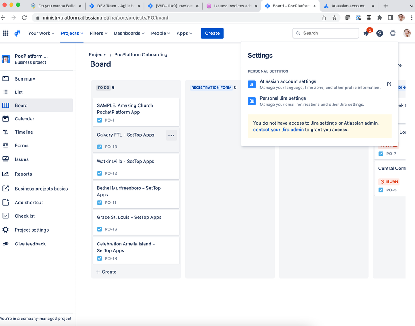Click the task type icon on PO-1
Viewport: 415px width, 326px height.
[x=100, y=120]
